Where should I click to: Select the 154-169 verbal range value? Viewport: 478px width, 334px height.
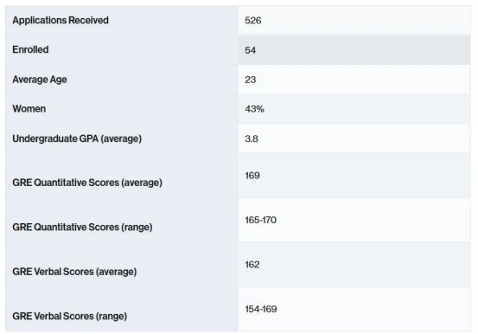[x=261, y=309]
